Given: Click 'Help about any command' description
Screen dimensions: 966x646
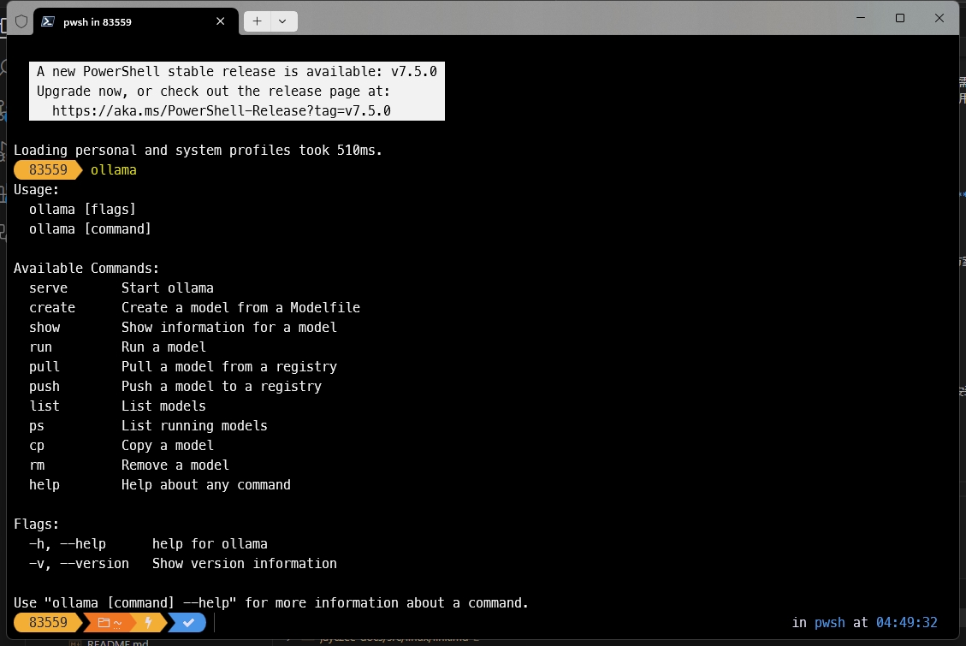Looking at the screenshot, I should tap(205, 485).
